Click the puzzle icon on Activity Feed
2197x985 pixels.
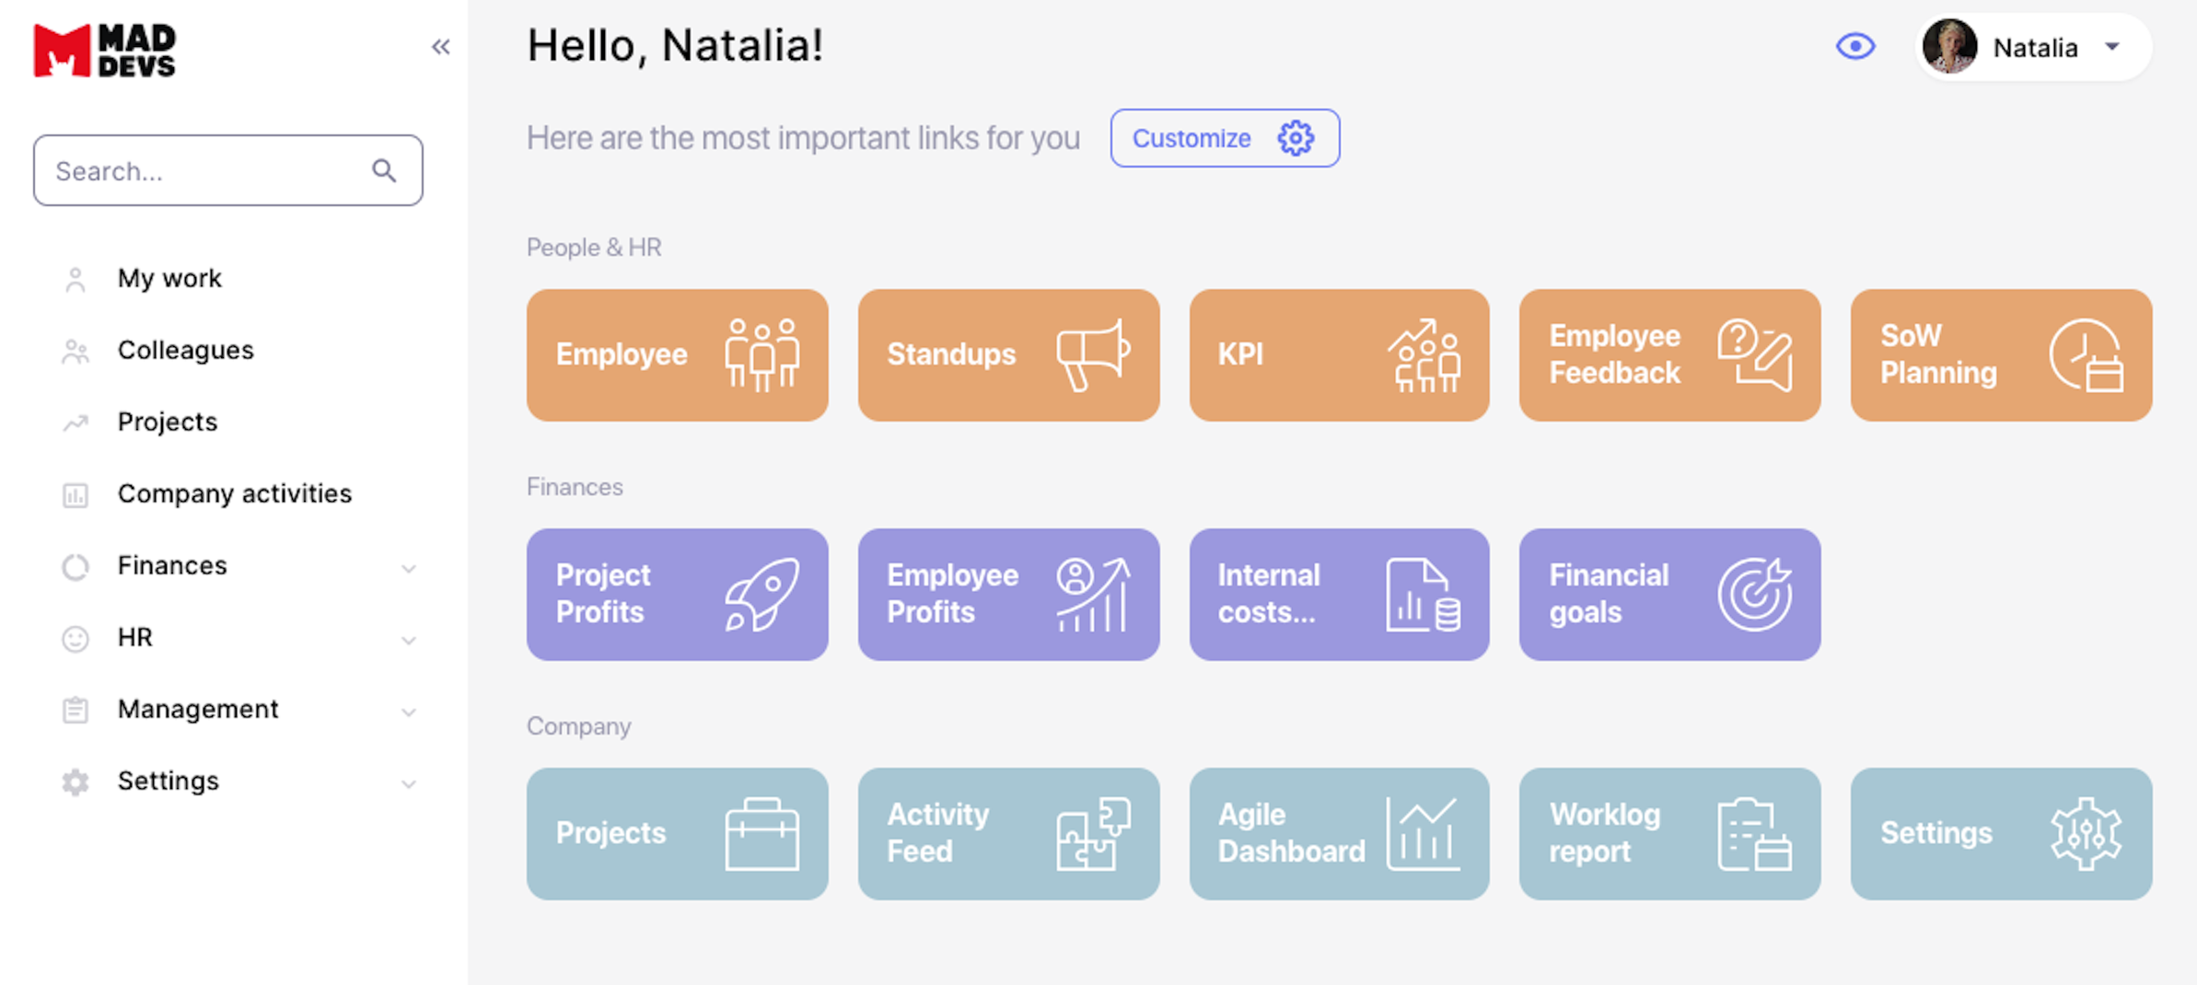pyautogui.click(x=1093, y=834)
